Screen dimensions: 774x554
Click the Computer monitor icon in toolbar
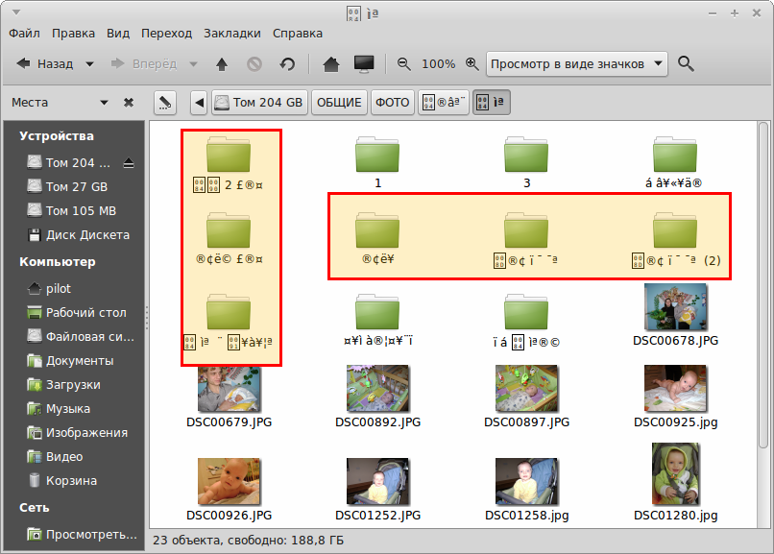point(364,64)
